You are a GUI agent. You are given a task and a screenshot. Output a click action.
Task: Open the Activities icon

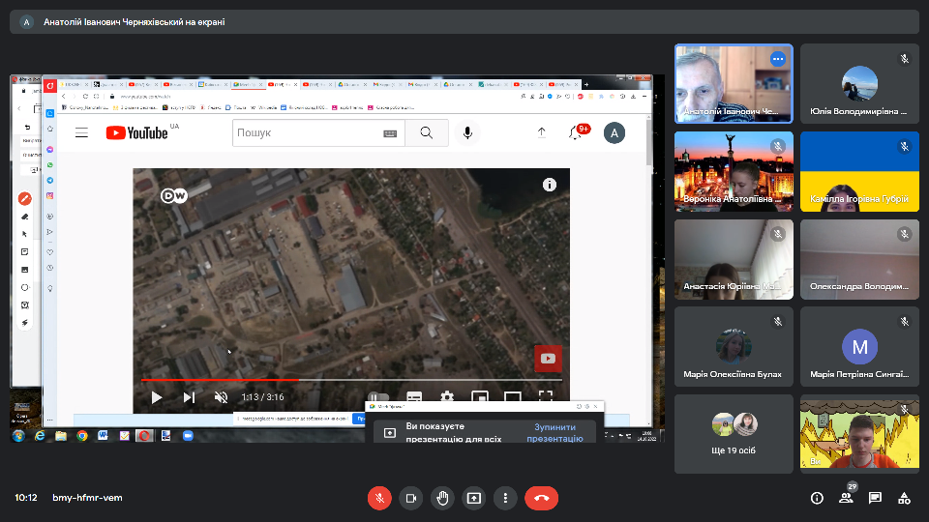[904, 498]
